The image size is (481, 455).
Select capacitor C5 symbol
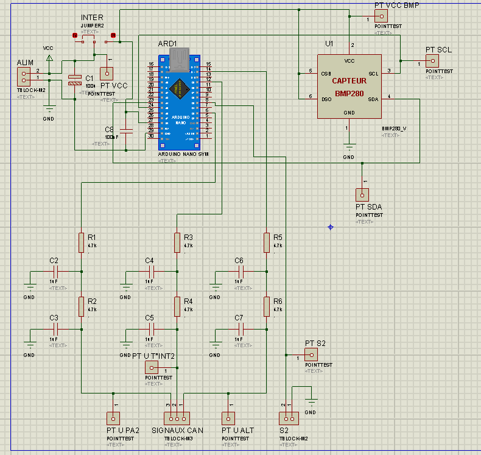pyautogui.click(x=152, y=329)
